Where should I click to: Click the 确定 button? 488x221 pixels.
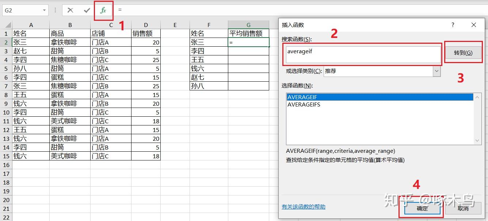(x=422, y=209)
